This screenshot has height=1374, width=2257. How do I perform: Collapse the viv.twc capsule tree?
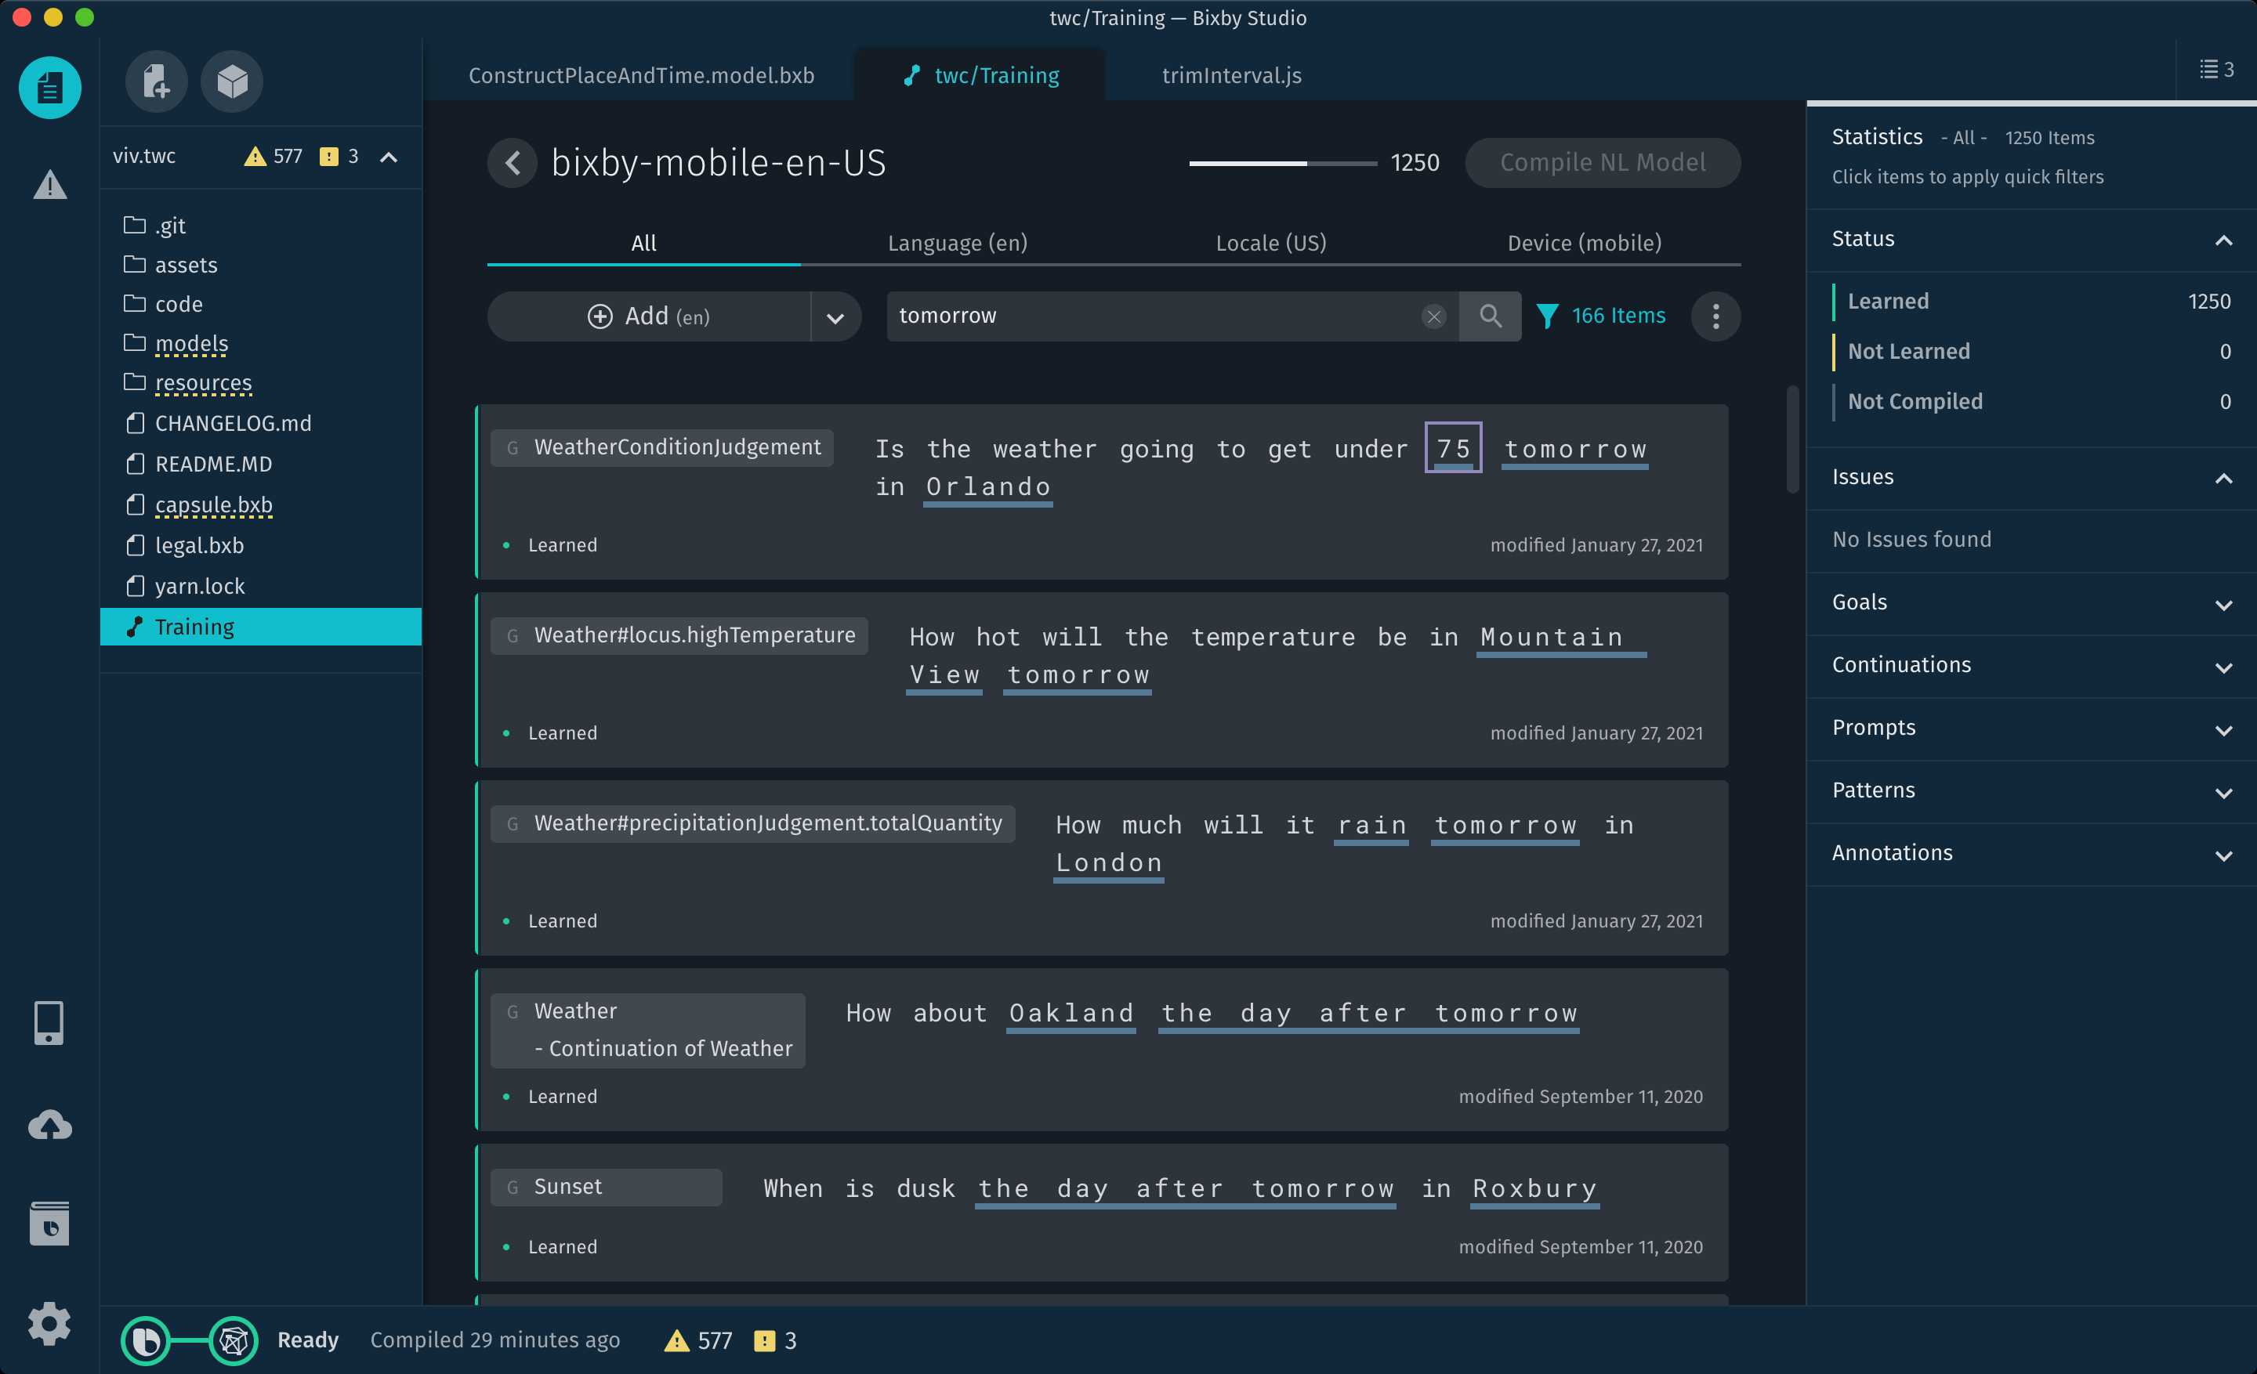389,157
